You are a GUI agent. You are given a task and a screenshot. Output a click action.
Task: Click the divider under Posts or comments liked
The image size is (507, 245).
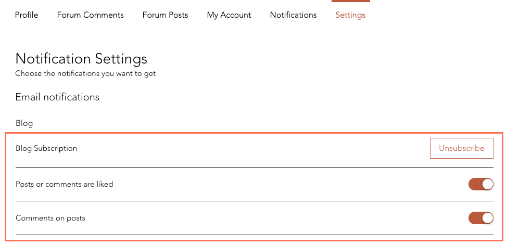click(255, 201)
